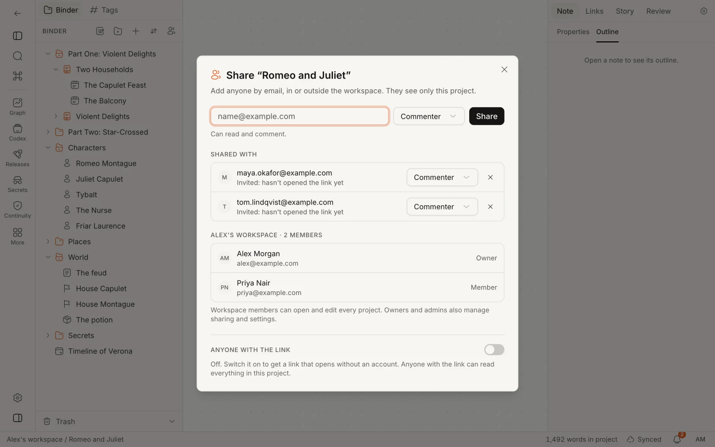
Task: Open Releases from the sidebar
Action: 18,158
